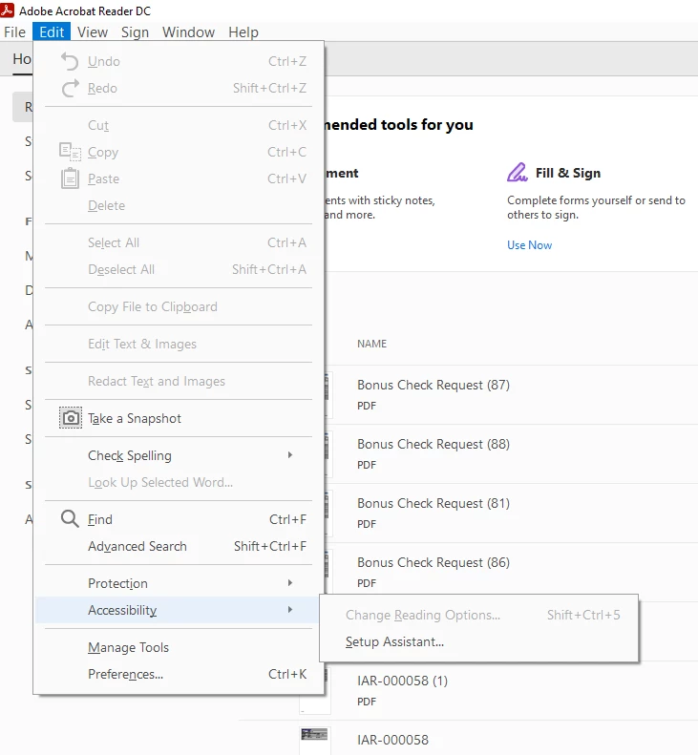Image resolution: width=698 pixels, height=755 pixels.
Task: Choose Select All menu entry
Action: click(x=179, y=242)
